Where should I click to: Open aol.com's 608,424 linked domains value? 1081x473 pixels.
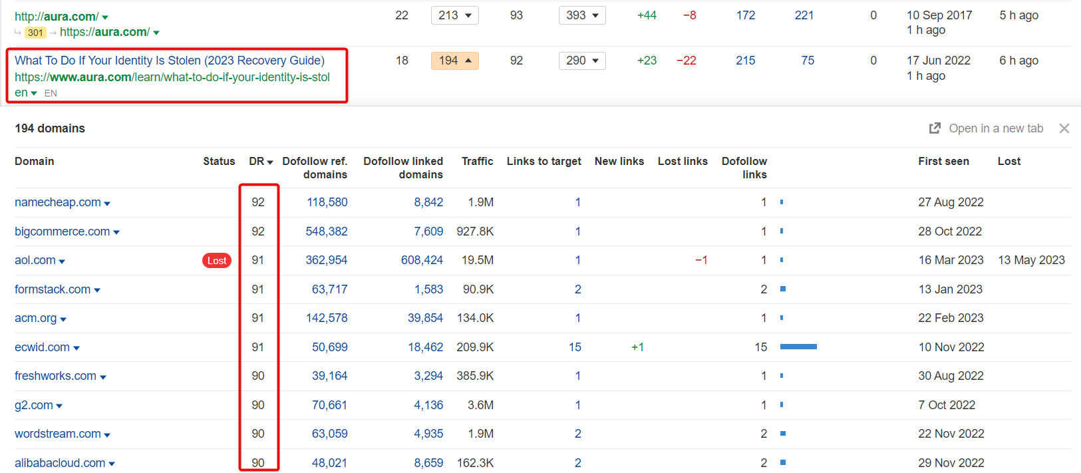coord(422,260)
